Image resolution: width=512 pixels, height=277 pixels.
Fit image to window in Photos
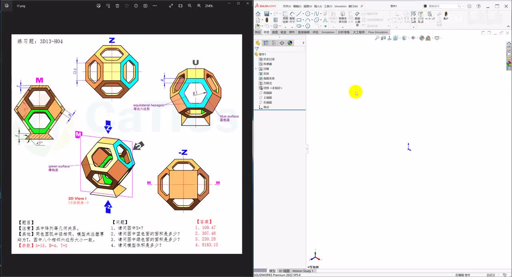click(180, 6)
